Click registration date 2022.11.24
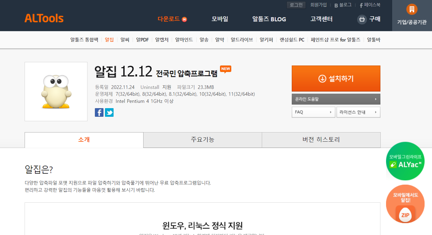 pos(123,87)
